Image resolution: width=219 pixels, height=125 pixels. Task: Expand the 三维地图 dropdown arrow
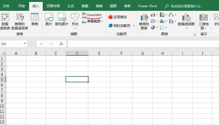coord(206,28)
